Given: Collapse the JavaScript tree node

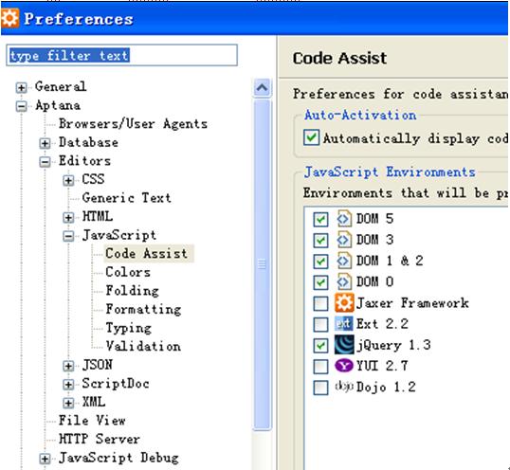Looking at the screenshot, I should click(68, 236).
